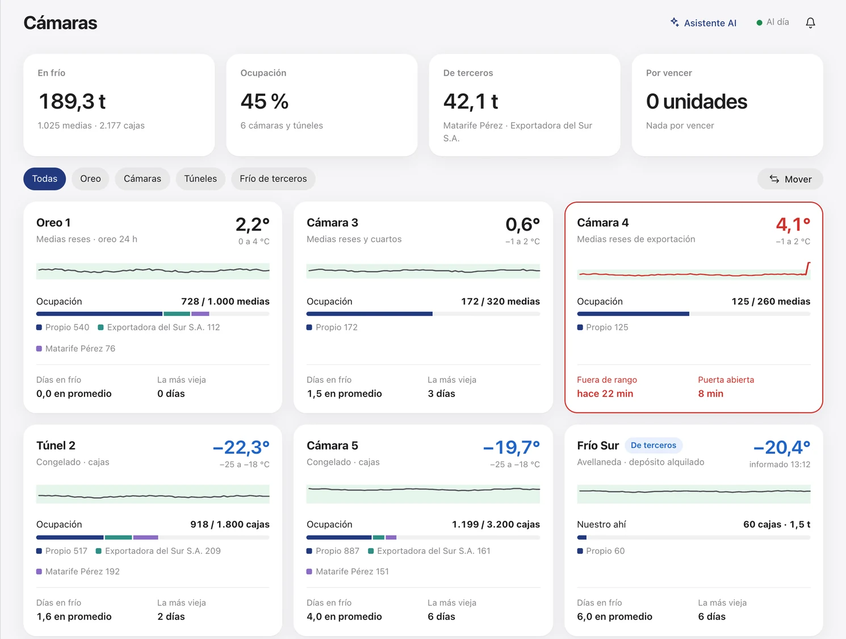846x639 pixels.
Task: Click the Frío Sur occupancy bar
Action: (x=694, y=537)
